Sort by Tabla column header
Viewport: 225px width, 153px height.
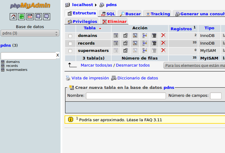click(x=90, y=28)
